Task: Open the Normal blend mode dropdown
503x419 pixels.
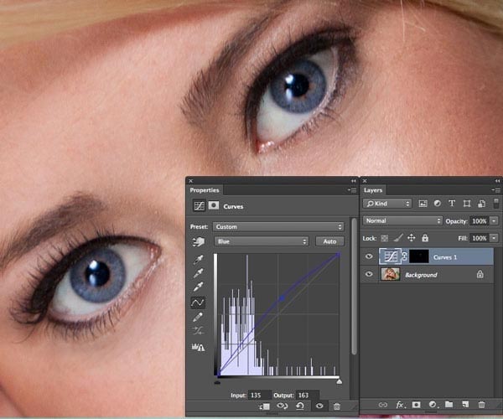Action: click(402, 220)
